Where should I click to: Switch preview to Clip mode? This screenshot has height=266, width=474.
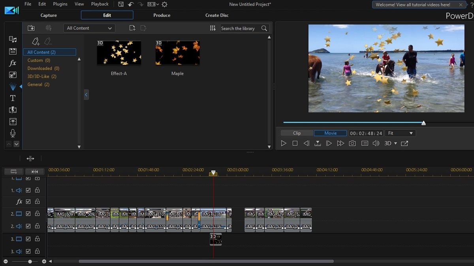coord(297,133)
